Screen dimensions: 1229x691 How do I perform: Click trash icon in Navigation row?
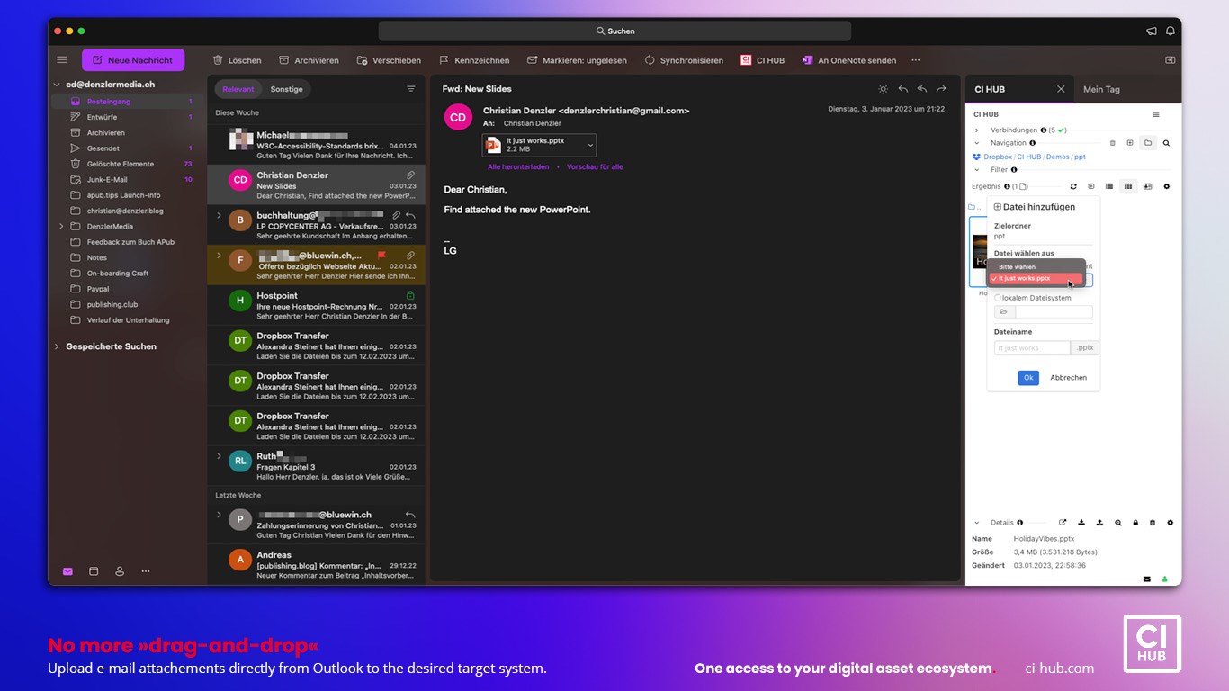pos(1112,143)
